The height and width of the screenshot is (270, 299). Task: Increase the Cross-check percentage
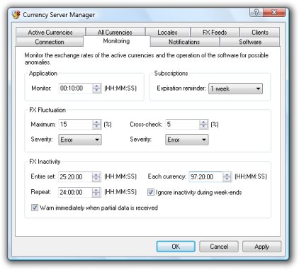click(x=203, y=122)
